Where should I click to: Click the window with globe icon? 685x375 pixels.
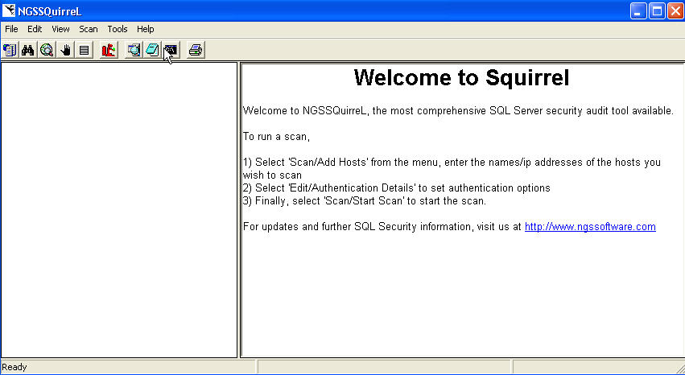134,50
